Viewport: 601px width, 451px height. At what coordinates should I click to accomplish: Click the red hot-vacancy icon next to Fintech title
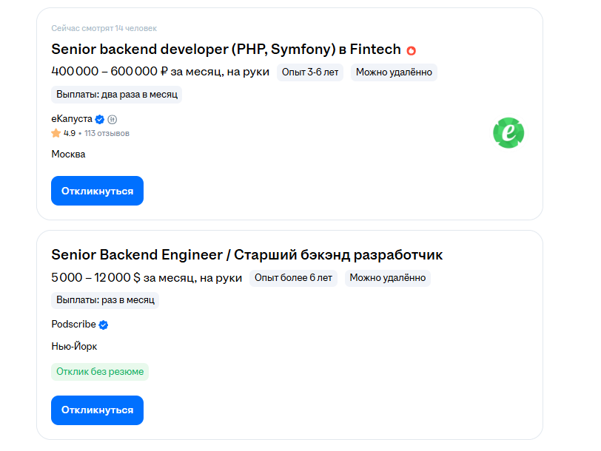click(412, 50)
